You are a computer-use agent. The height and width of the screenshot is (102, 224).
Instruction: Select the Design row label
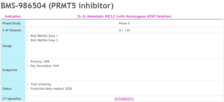[7, 46]
